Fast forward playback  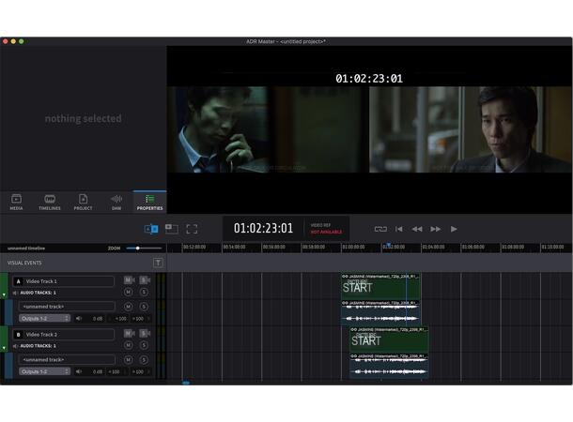pyautogui.click(x=435, y=229)
